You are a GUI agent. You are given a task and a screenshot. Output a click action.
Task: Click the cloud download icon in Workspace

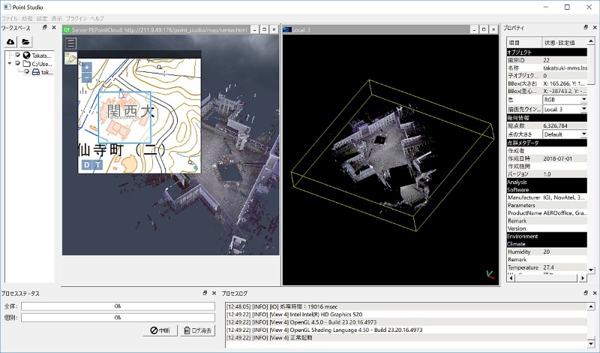pos(10,41)
